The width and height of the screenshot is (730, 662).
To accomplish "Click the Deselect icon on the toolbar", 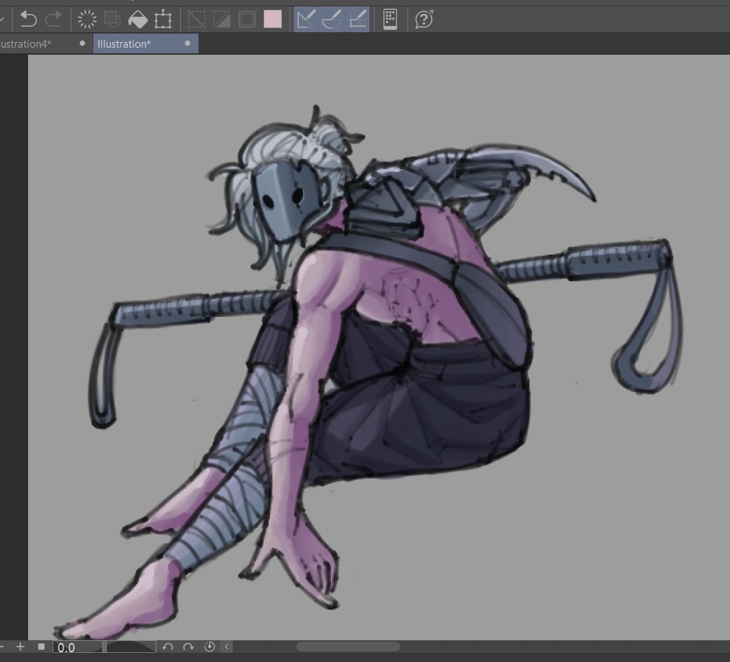I will click(198, 19).
